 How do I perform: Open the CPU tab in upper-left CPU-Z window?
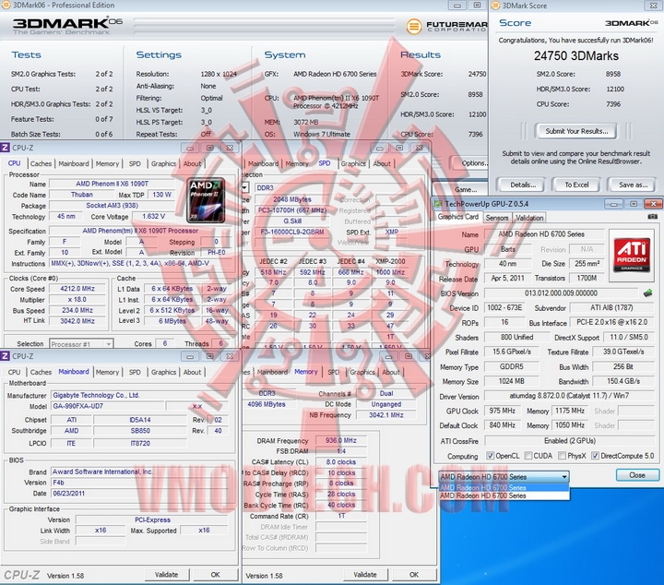[14, 163]
